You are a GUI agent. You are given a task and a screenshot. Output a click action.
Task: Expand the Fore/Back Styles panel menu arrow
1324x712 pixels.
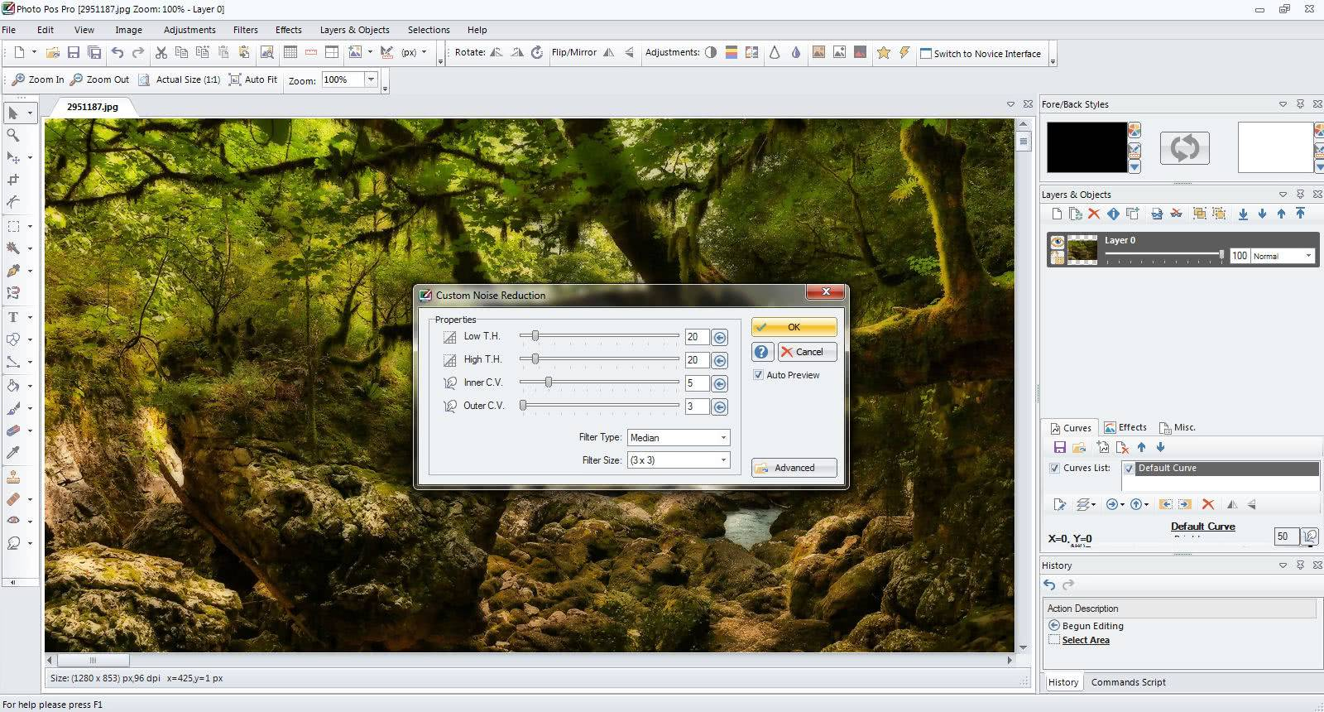[x=1283, y=104]
